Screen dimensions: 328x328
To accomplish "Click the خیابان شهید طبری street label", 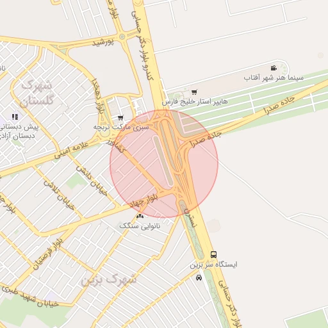I will click(x=30, y=297).
